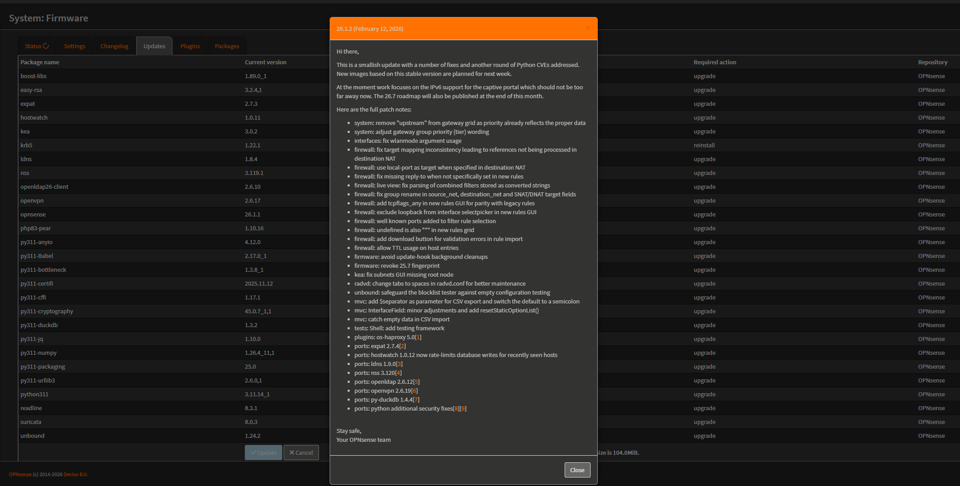Click the py311-numpy package name
This screenshot has height=486, width=960.
click(38, 353)
